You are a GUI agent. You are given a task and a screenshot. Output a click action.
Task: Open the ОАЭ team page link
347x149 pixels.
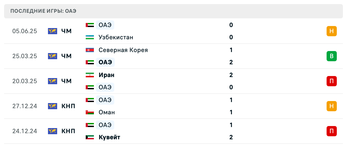tap(105, 25)
